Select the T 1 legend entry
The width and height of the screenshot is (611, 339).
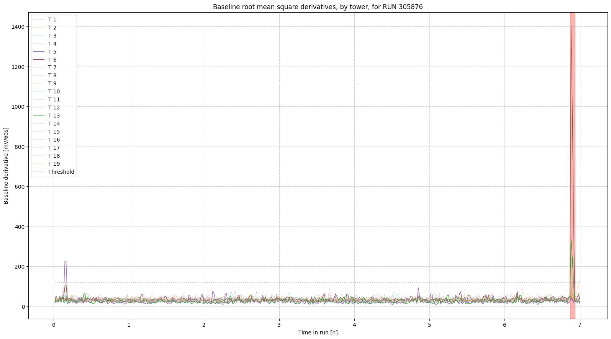tap(52, 20)
